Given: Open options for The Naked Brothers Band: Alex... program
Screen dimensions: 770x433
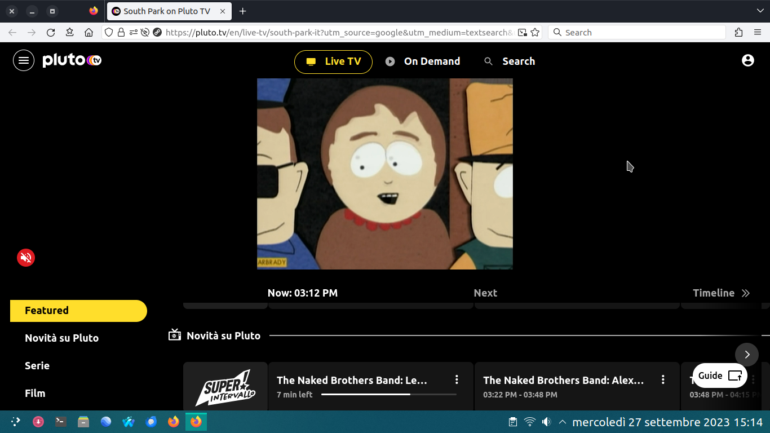Looking at the screenshot, I should (663, 380).
